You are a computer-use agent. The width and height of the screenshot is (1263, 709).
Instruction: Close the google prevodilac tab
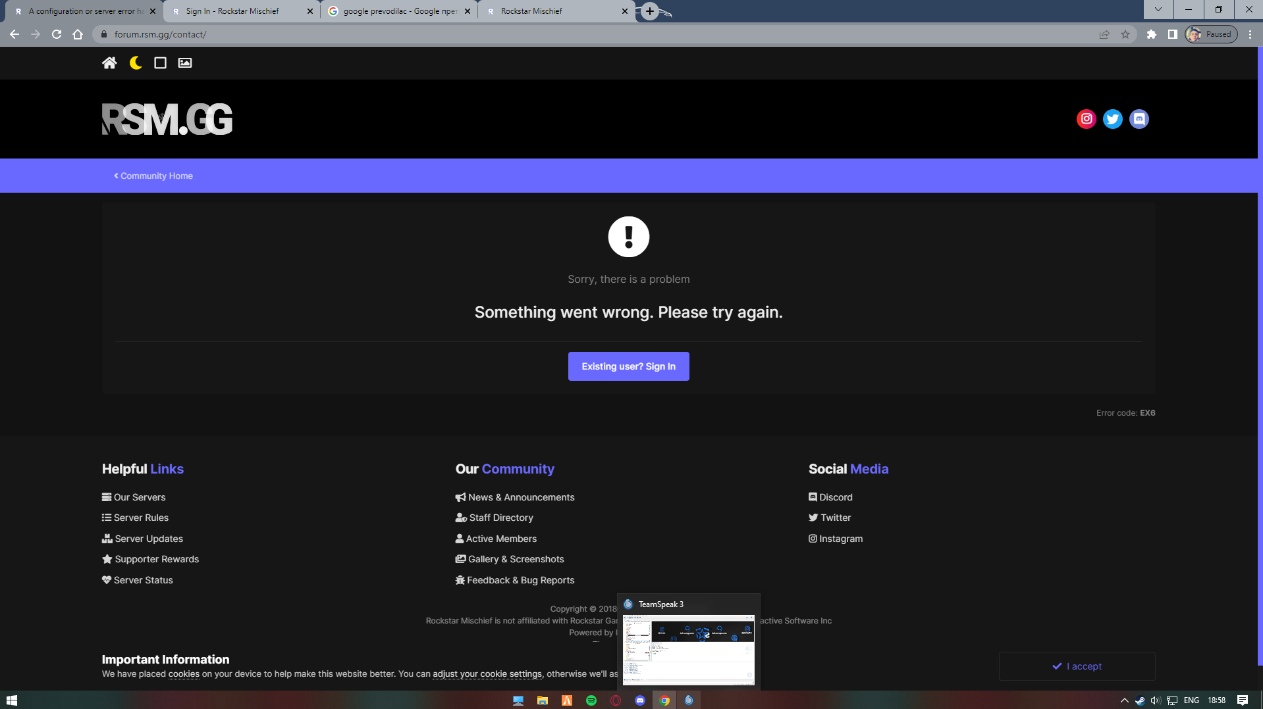pos(468,11)
